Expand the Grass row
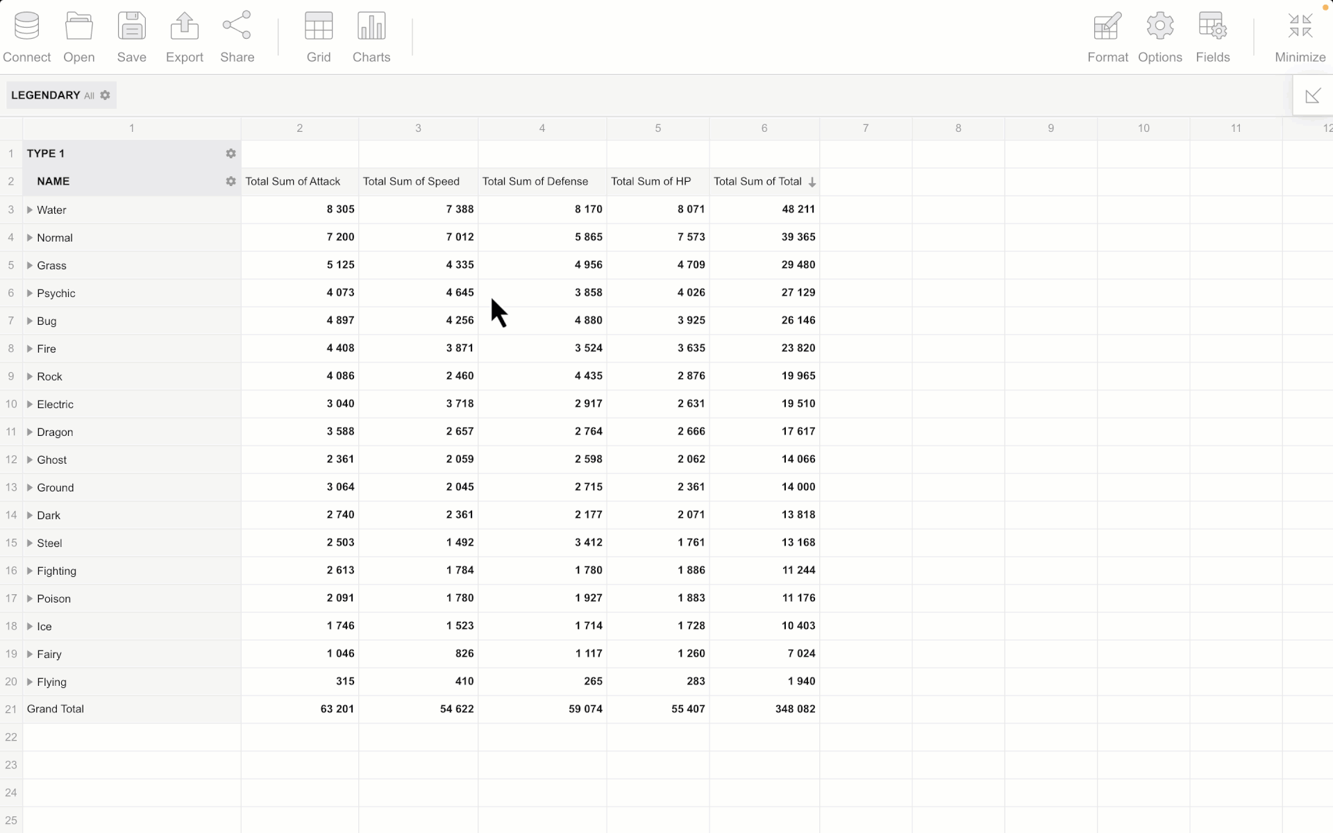Viewport: 1333px width, 833px height. pos(30,265)
